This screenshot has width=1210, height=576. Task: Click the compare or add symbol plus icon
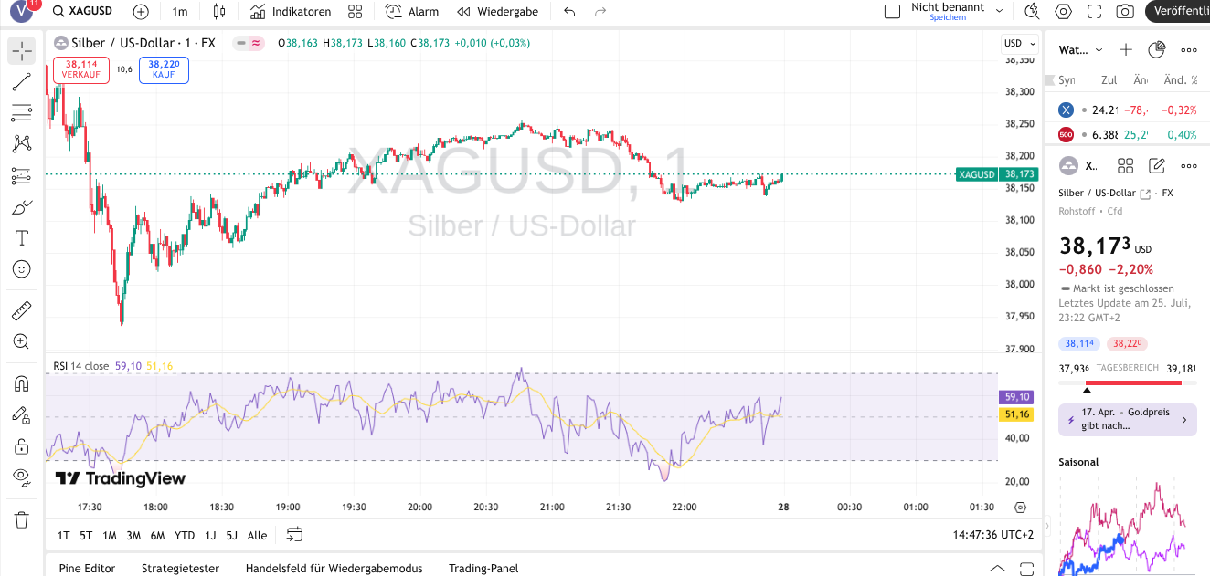click(x=141, y=12)
